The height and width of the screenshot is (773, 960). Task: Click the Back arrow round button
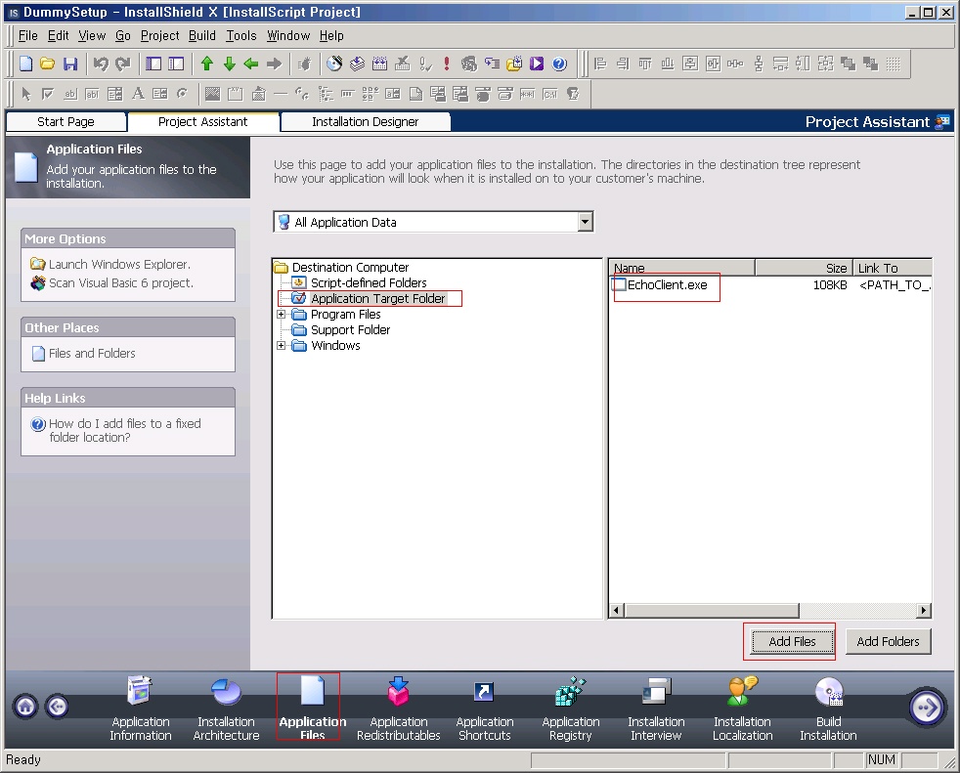click(57, 707)
